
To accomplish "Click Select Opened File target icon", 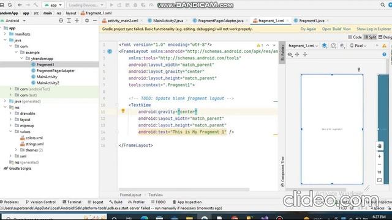I will (x=61, y=21).
